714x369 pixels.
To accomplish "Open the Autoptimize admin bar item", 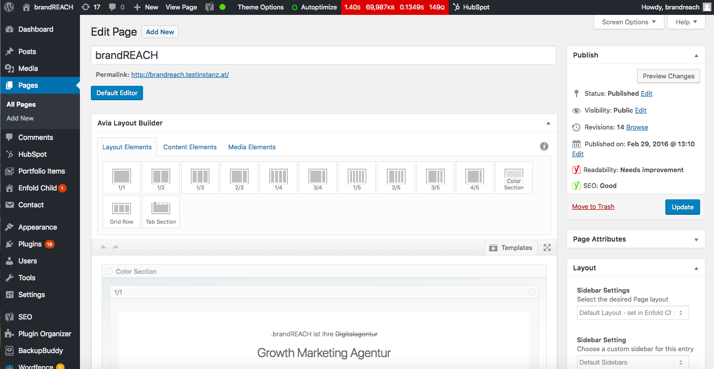I will tap(314, 7).
